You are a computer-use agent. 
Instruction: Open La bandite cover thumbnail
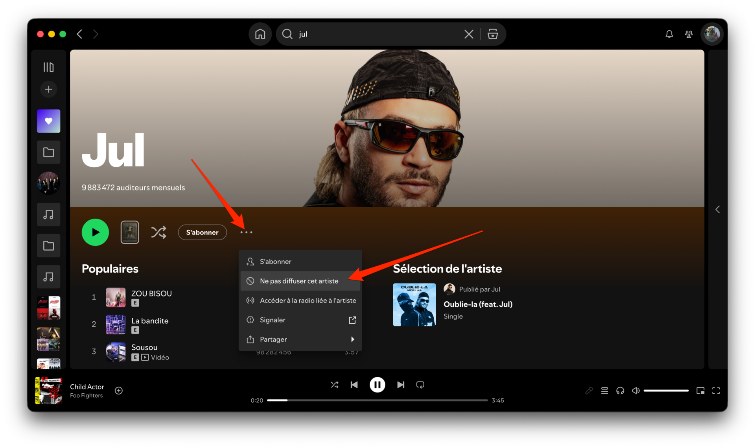(x=116, y=324)
